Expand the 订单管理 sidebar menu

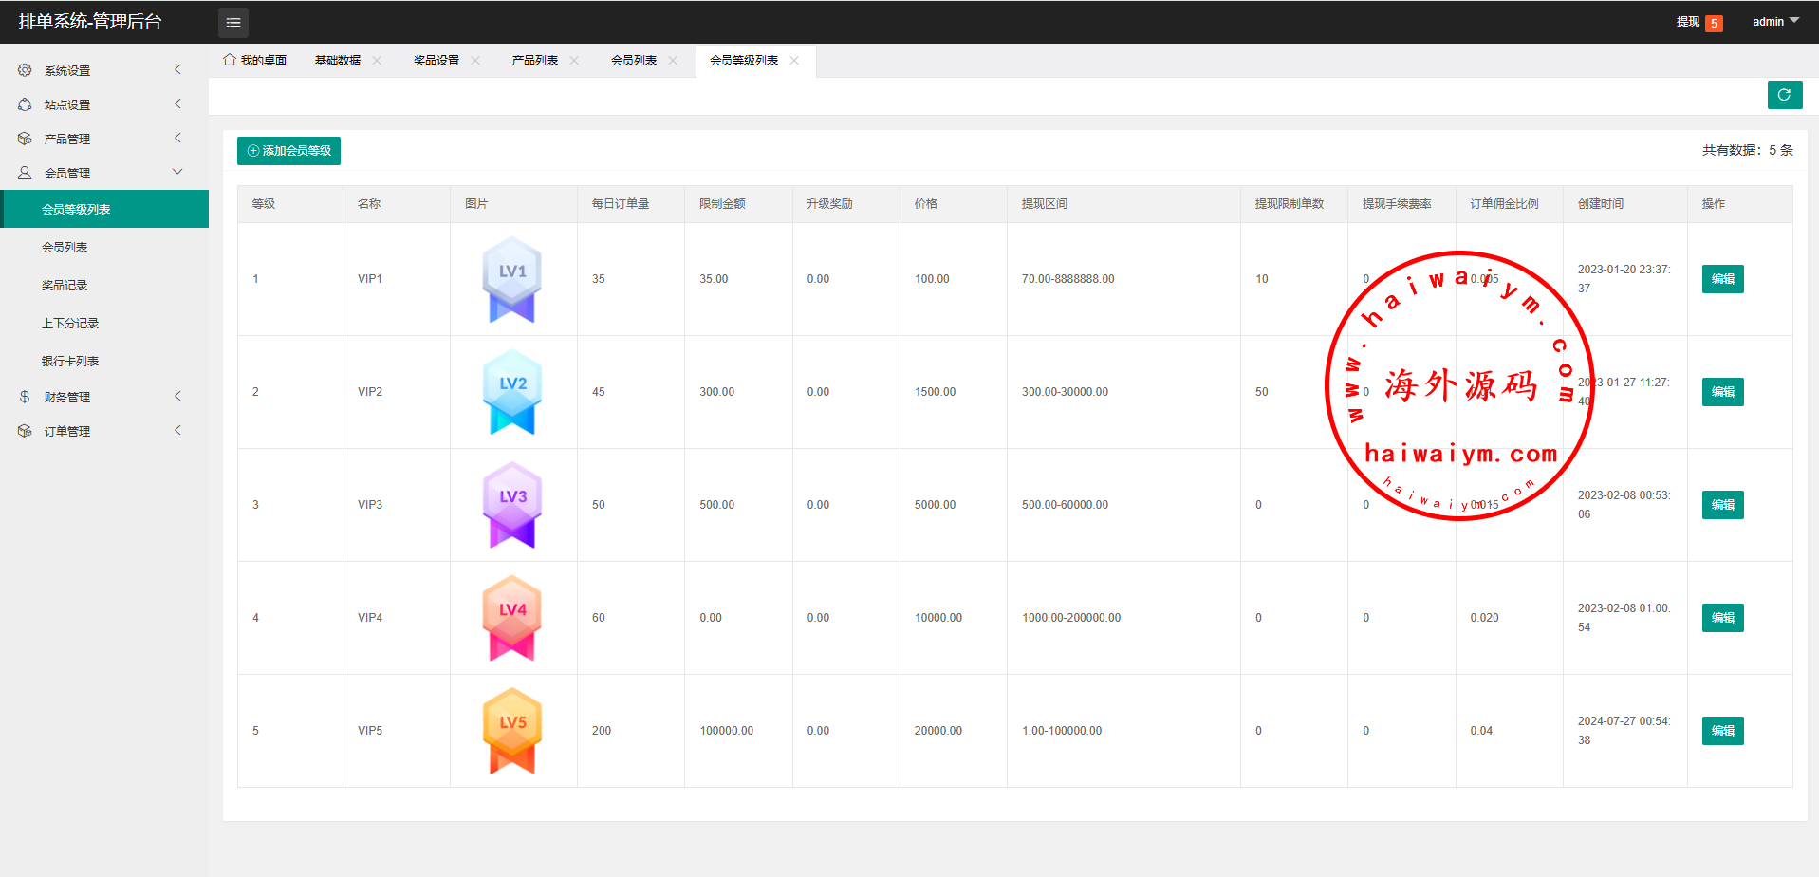click(x=104, y=431)
